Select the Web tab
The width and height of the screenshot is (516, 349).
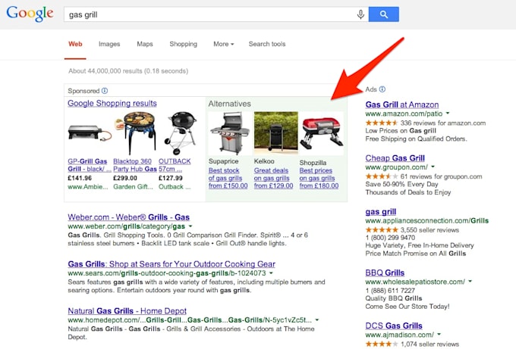pos(75,44)
